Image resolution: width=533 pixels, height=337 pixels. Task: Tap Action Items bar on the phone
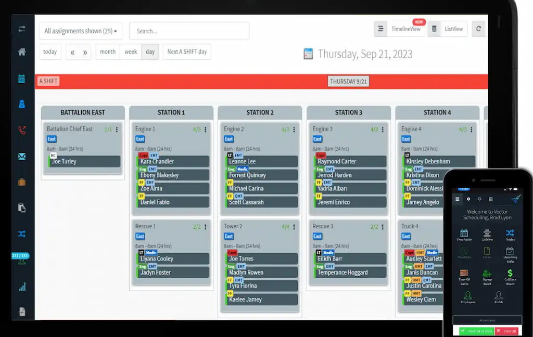click(487, 320)
